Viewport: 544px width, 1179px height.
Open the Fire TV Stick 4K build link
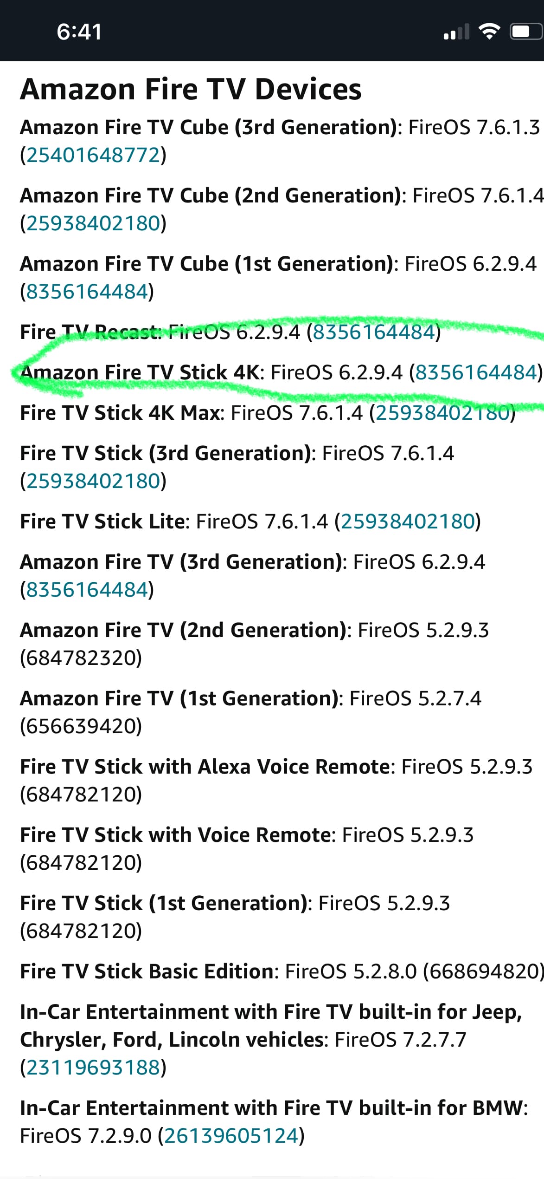point(475,372)
